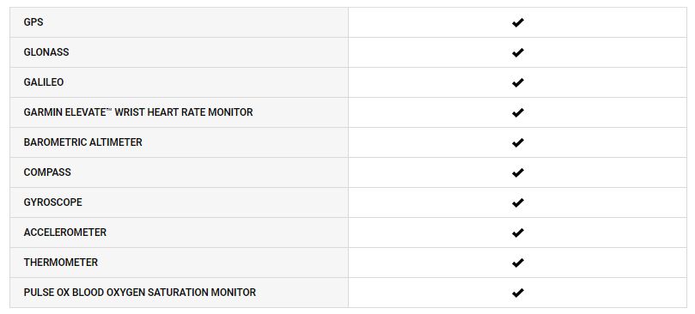Screen dimensions: 695x314
Task: Click the Barometric Altimeter checkmark
Action: point(517,142)
